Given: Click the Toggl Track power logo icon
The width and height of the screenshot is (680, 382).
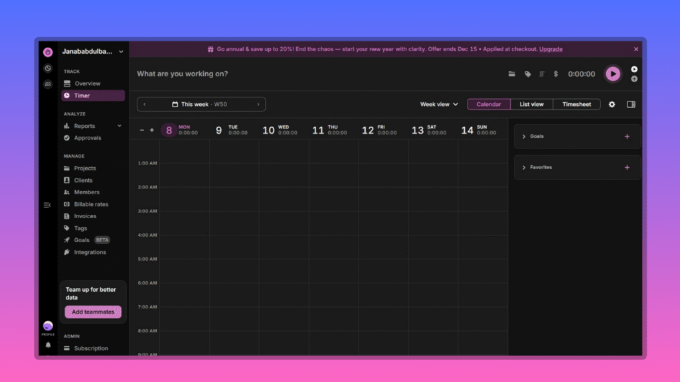Looking at the screenshot, I should [48, 52].
